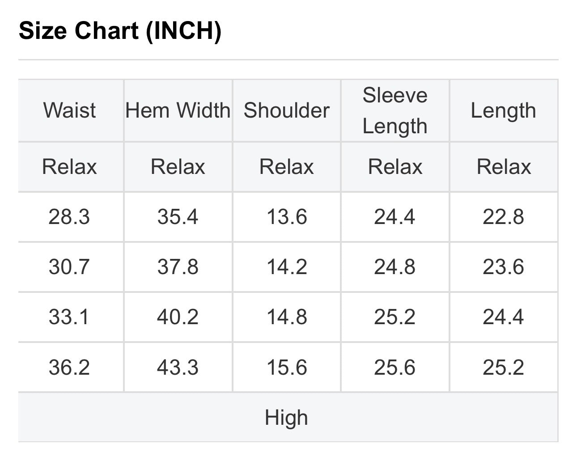Viewport: 577px width, 461px height.
Task: Select hem width value 40.2
Action: pyautogui.click(x=178, y=317)
